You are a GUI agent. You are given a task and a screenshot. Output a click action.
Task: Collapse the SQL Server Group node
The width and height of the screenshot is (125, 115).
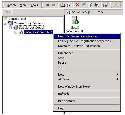11,28
